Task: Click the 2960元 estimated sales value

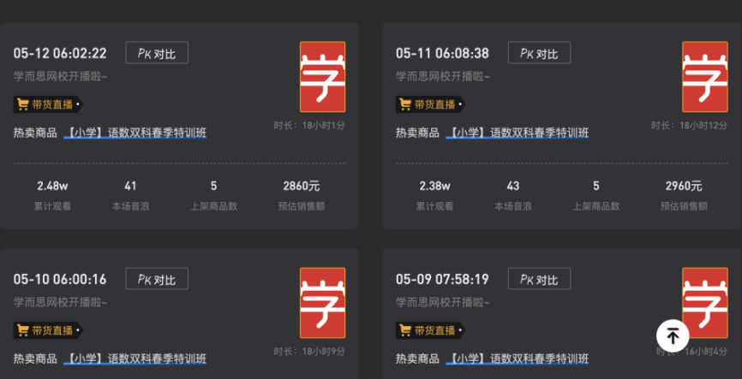Action: click(685, 187)
